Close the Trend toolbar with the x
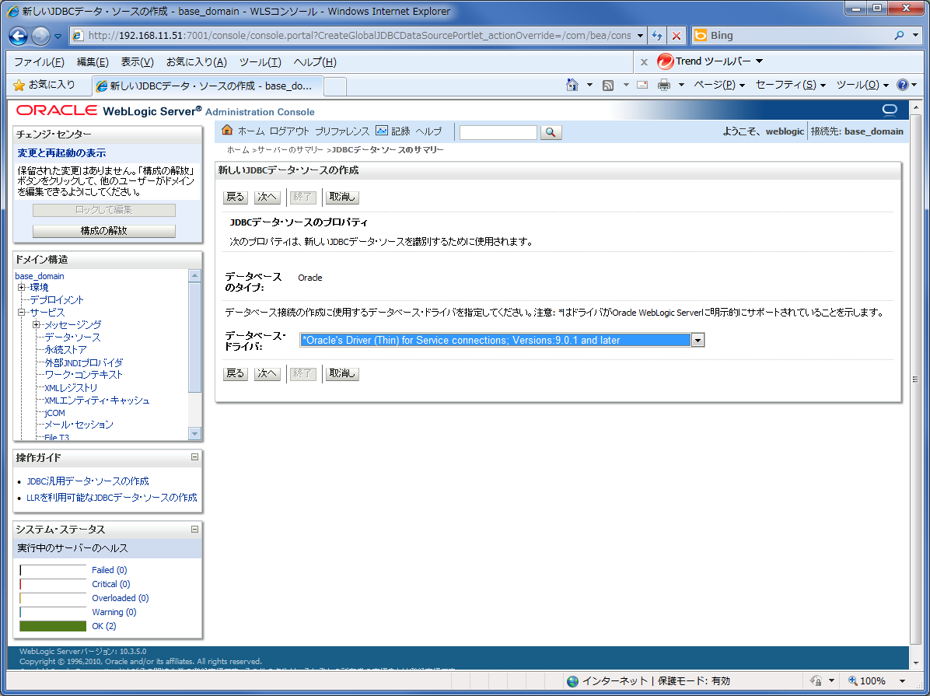The width and height of the screenshot is (930, 696). [x=644, y=61]
